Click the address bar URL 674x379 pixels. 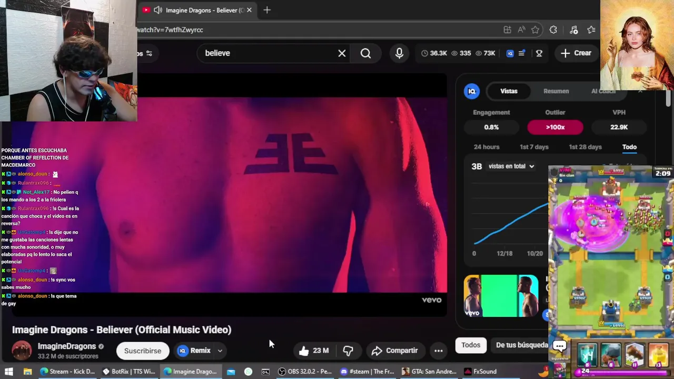point(170,30)
